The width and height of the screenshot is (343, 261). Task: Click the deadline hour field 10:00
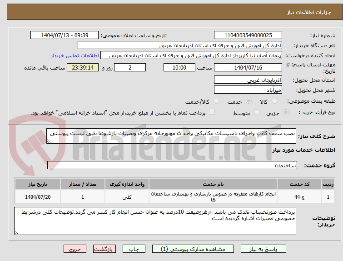click(x=179, y=67)
